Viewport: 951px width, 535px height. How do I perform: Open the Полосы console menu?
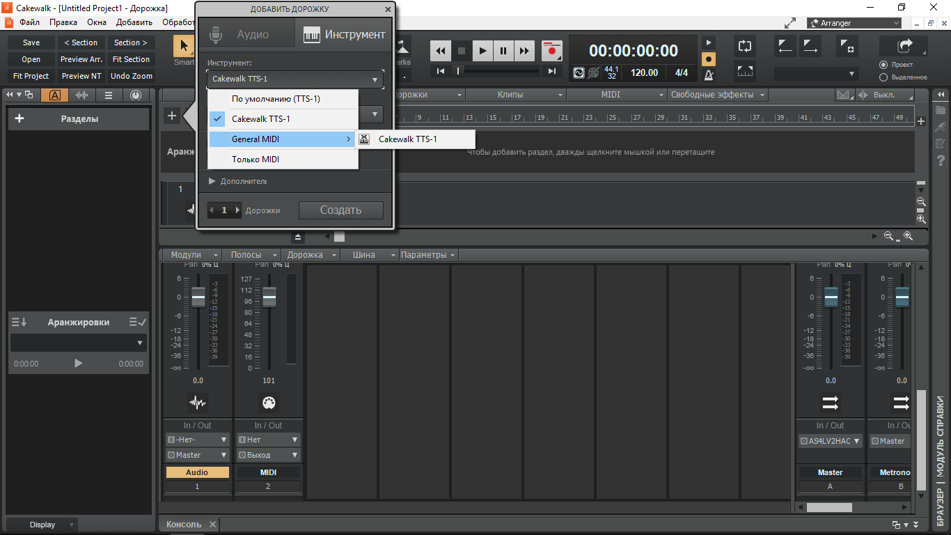(x=252, y=255)
